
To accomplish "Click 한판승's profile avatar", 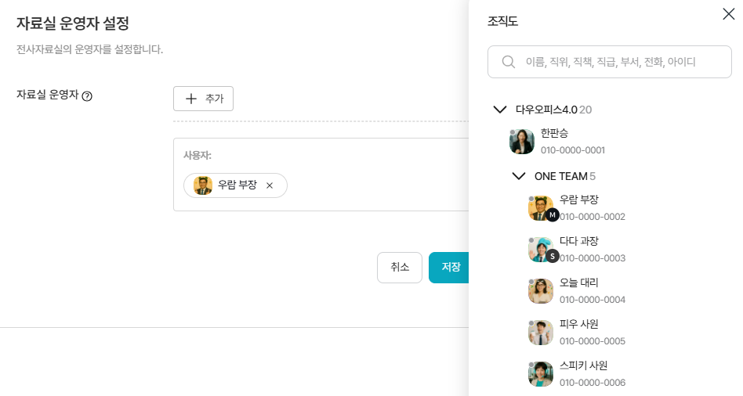I will [522, 142].
